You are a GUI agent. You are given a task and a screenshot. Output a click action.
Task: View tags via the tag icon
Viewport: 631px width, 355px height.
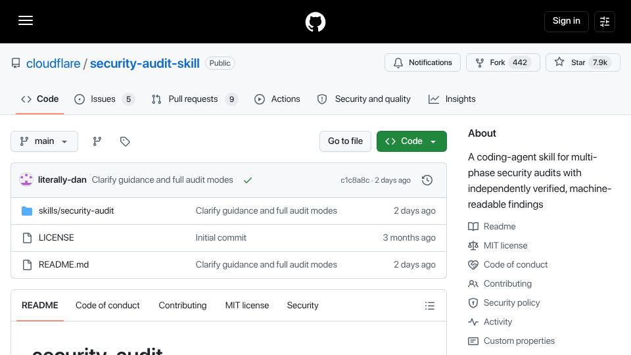click(x=125, y=141)
